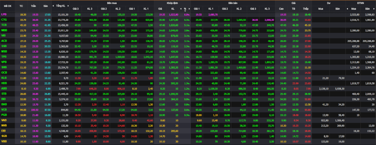This screenshot has height=145, width=376.
Task: Click right arrow beside ĐTNN Bán
Action: [x=375, y=9]
